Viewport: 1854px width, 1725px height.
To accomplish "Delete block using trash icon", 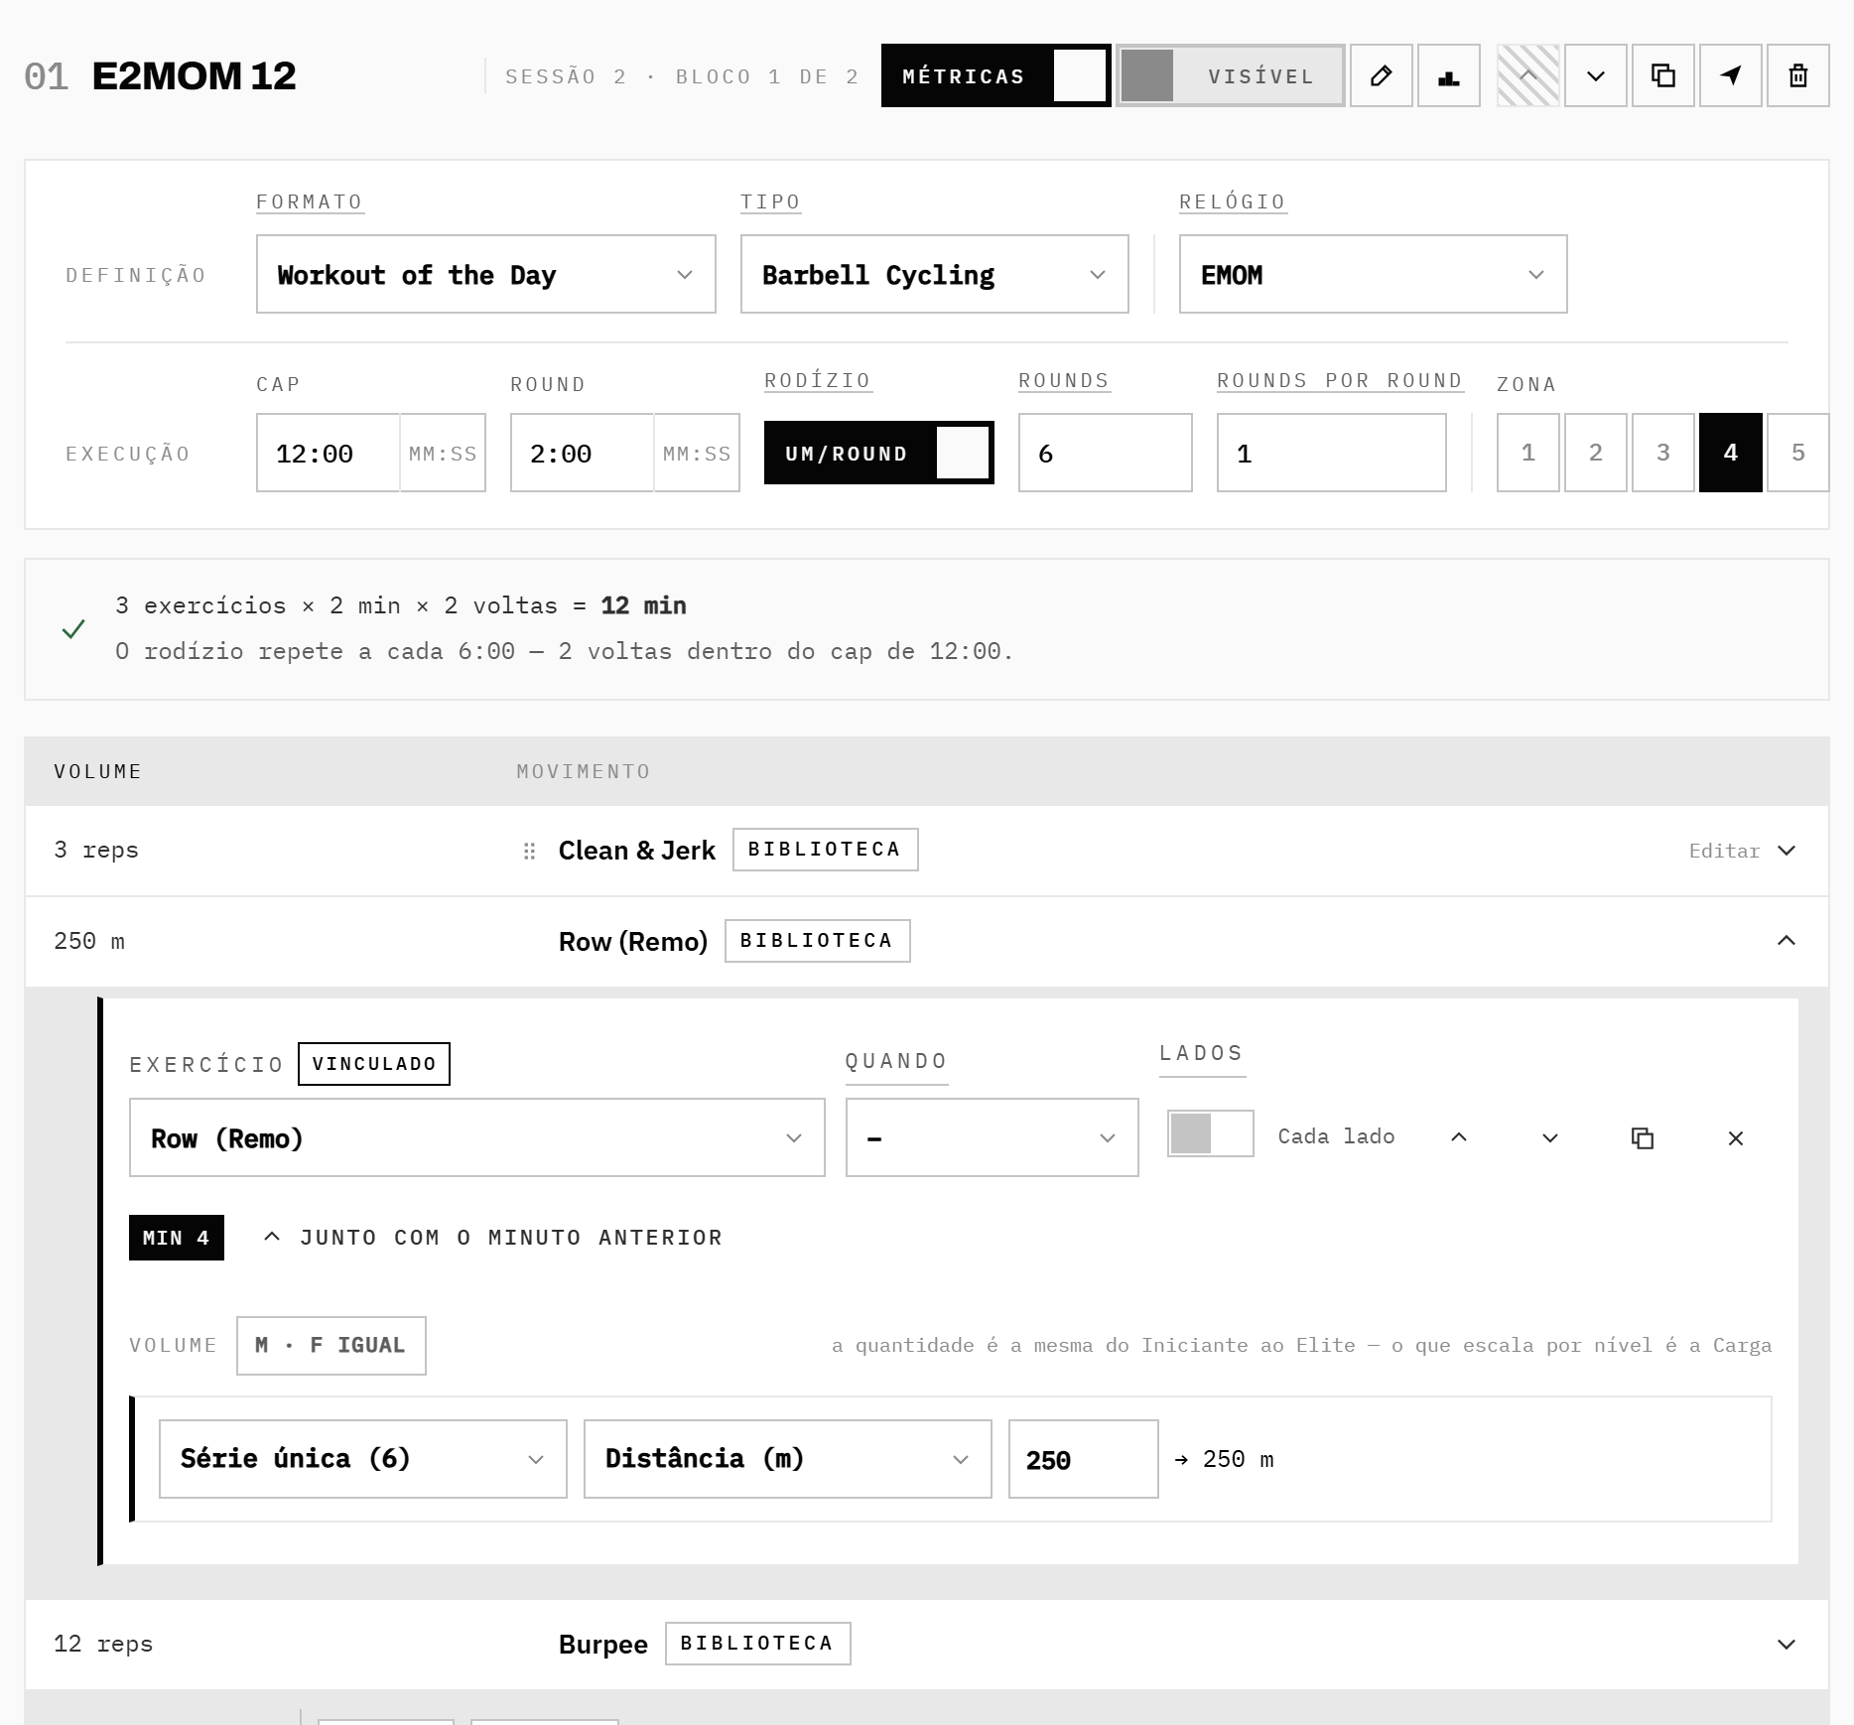I will (1797, 75).
